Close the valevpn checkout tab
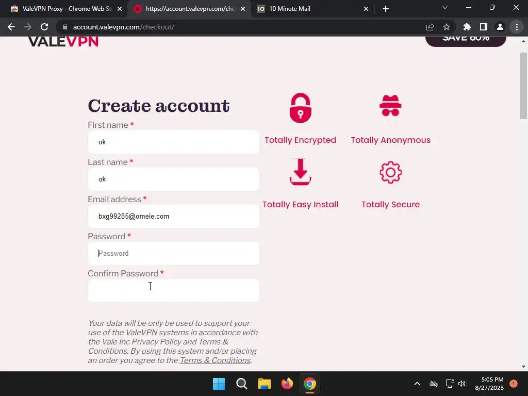 [x=243, y=9]
